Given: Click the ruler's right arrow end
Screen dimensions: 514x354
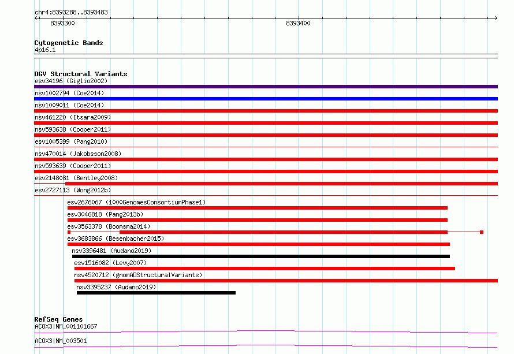Looking at the screenshot, I should (496, 18).
